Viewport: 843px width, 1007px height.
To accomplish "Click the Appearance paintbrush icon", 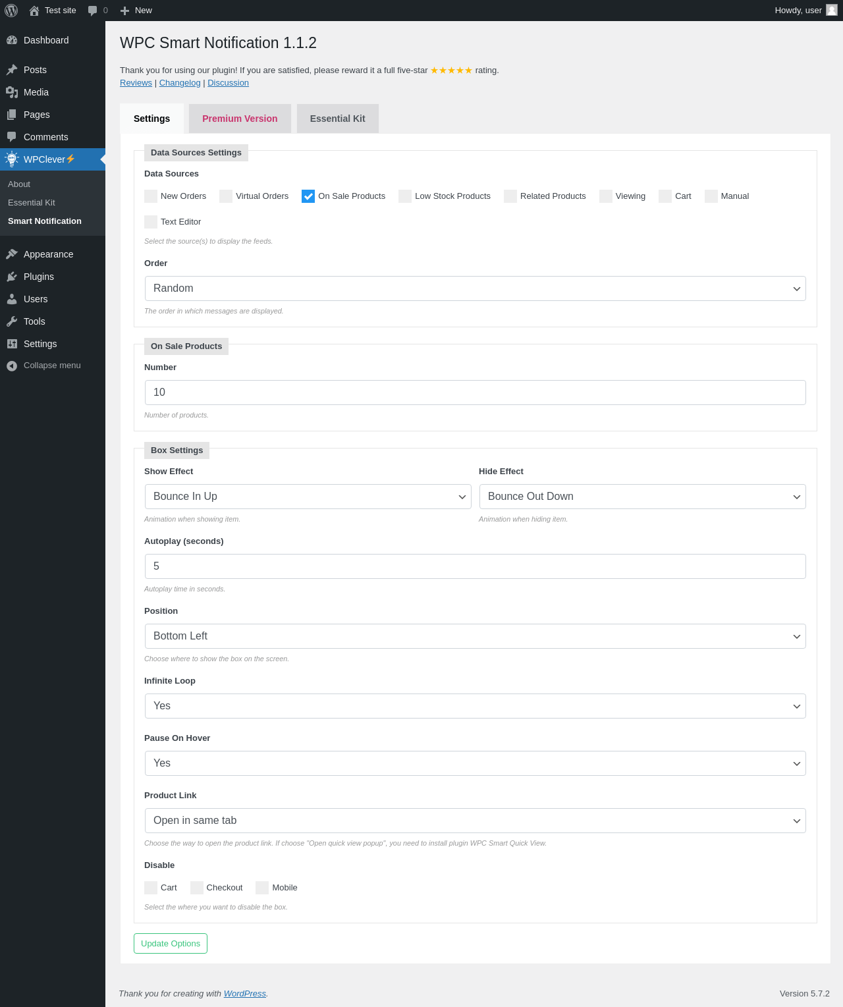I will click(12, 254).
